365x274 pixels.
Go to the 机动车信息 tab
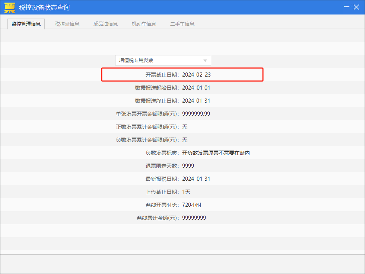pos(144,24)
